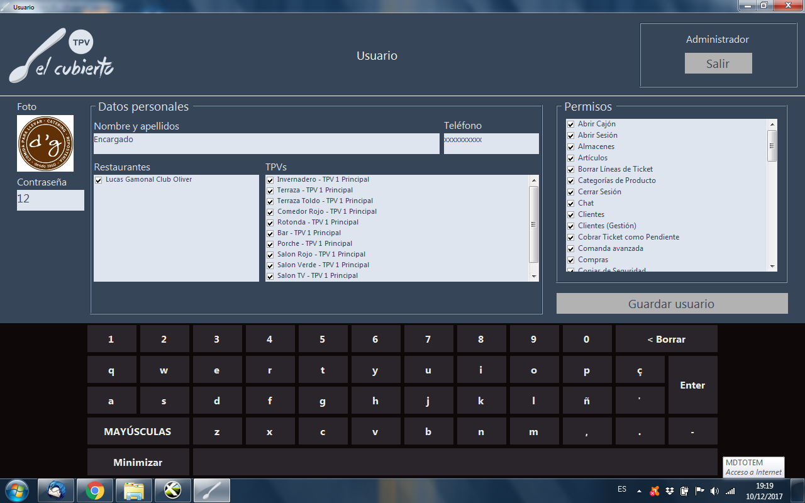Click the El Cubierto spoon taskbar icon
The image size is (805, 503).
point(212,490)
